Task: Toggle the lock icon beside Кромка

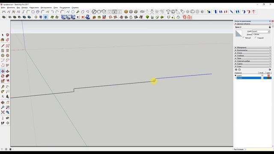Action: [x=270, y=27]
